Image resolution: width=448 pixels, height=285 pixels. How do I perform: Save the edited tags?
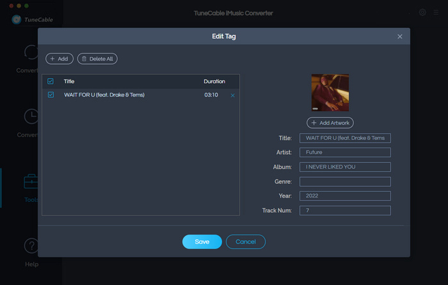(x=202, y=242)
